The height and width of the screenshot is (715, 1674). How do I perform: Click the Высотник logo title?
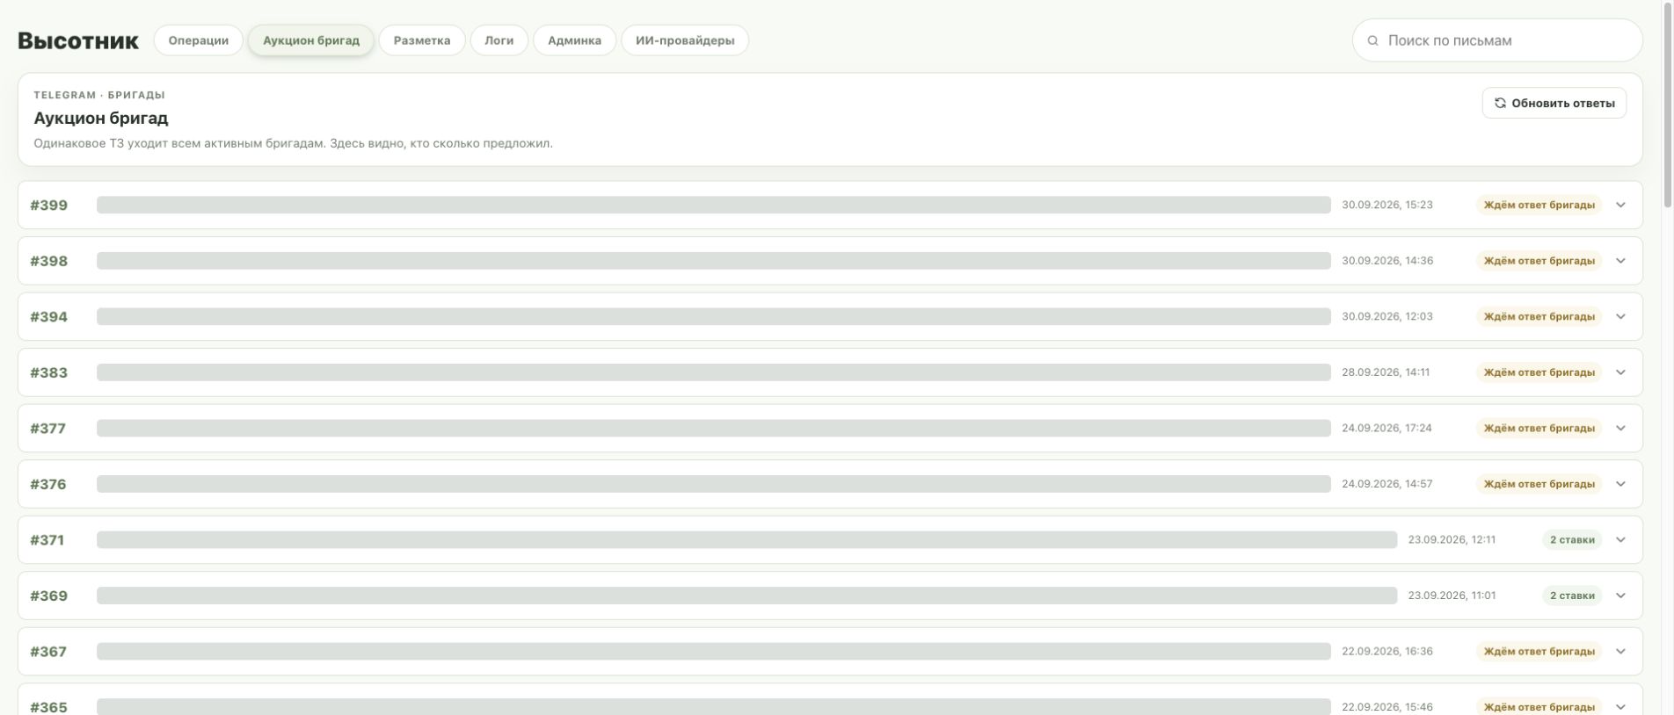(78, 40)
